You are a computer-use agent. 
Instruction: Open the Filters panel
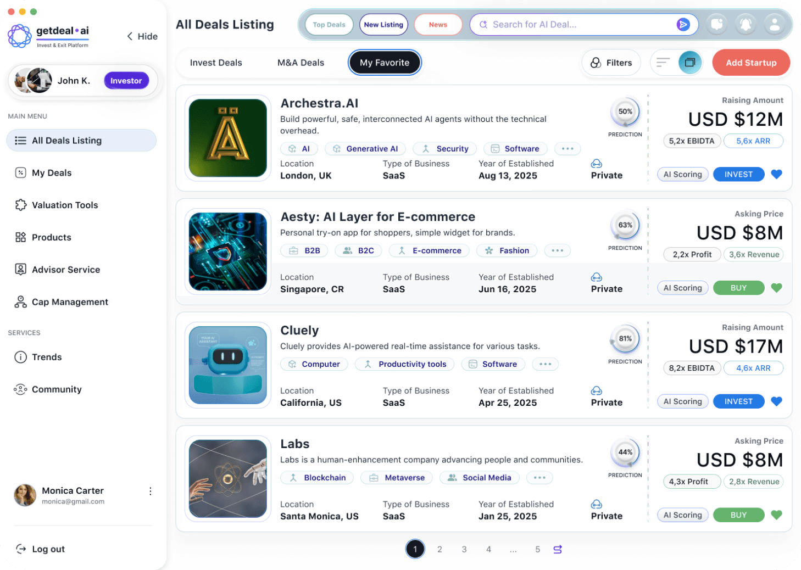(x=611, y=63)
